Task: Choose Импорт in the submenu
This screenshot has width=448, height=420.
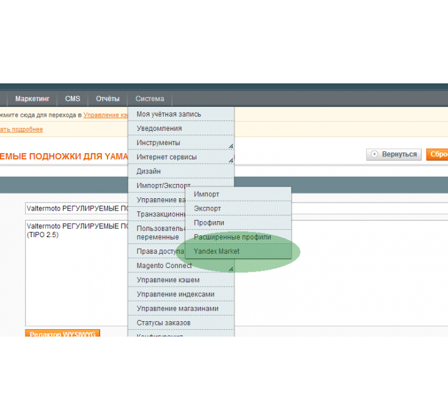Action: pos(238,194)
